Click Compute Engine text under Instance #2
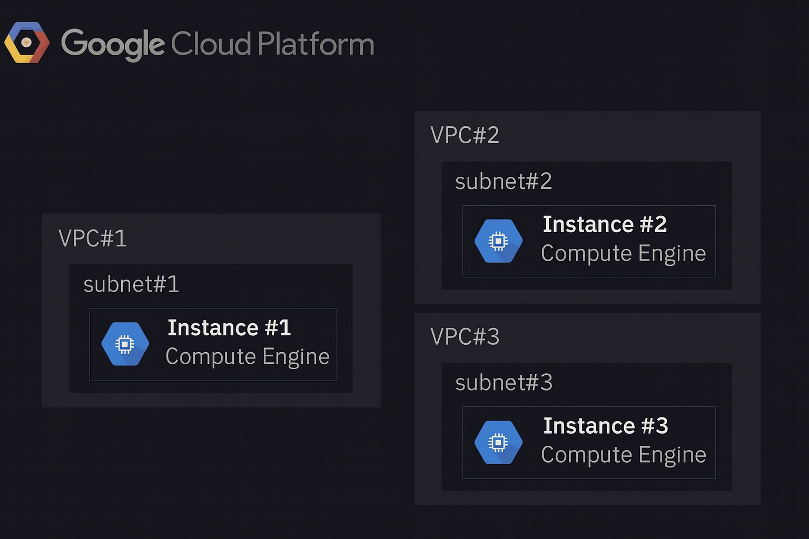Image resolution: width=809 pixels, height=539 pixels. click(623, 254)
